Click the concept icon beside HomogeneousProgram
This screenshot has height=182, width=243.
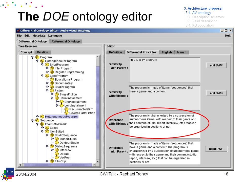pyautogui.click(x=42, y=61)
